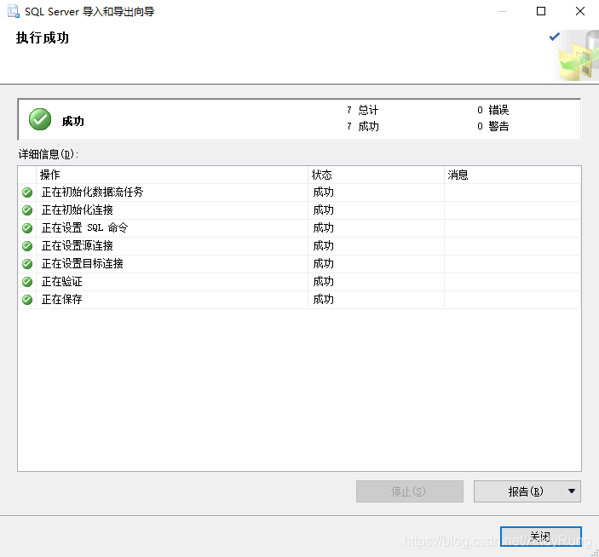Click 成功 status in 正在设置目标连接 row
599x557 pixels.
click(x=323, y=264)
